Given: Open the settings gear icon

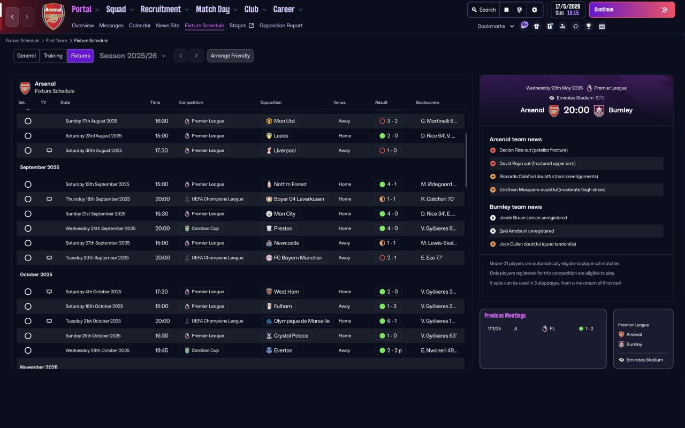Looking at the screenshot, I should pos(534,10).
